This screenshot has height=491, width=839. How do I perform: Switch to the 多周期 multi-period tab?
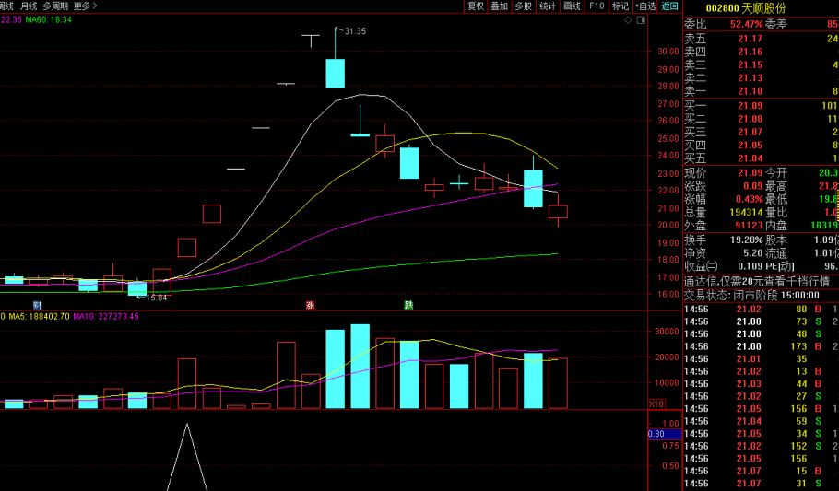click(55, 6)
